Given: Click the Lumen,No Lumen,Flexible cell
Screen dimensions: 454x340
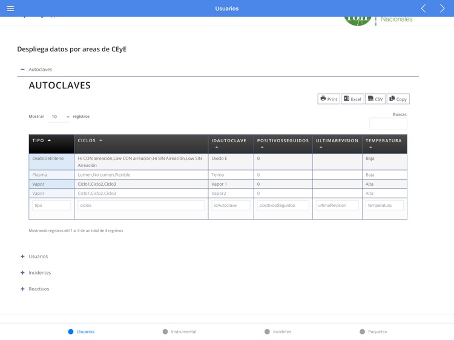Looking at the screenshot, I should 141,175.
